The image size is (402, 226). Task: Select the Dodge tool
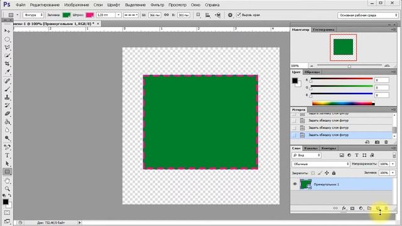7,138
